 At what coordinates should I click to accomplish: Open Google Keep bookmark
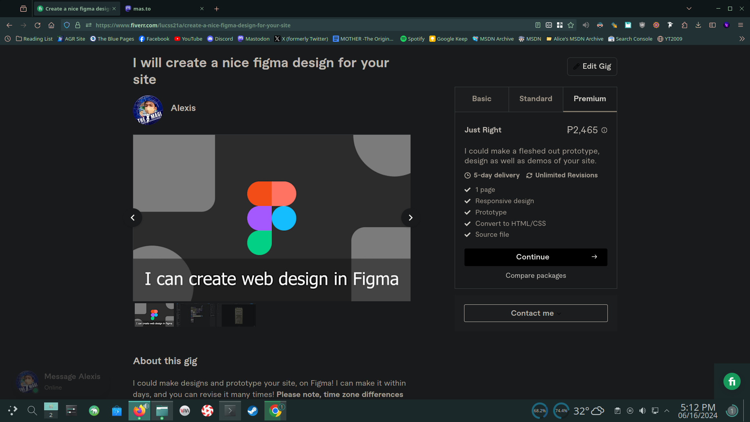click(448, 39)
